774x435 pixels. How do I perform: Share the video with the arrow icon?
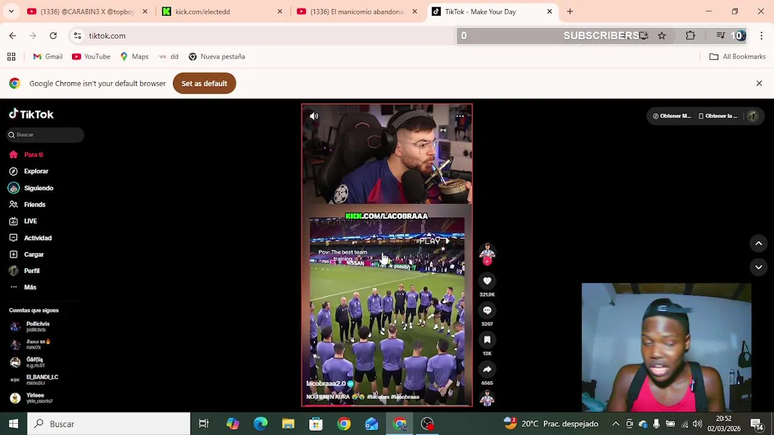tap(487, 369)
